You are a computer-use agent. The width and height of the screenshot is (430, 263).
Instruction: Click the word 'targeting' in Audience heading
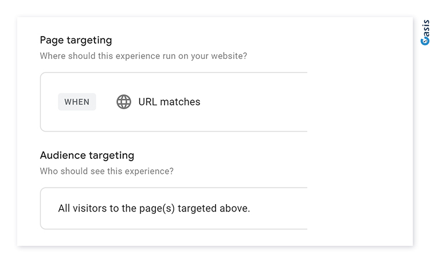111,156
